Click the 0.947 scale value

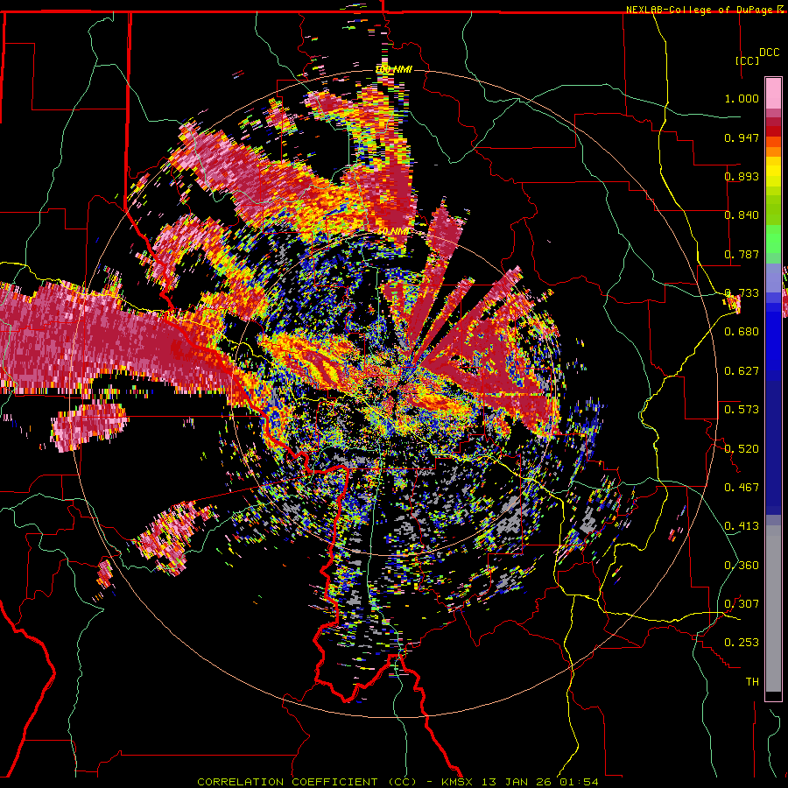coord(742,137)
